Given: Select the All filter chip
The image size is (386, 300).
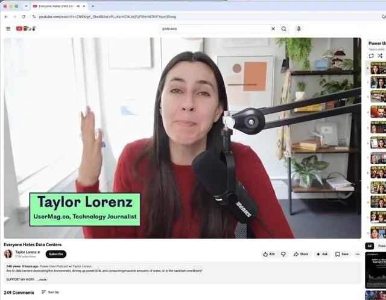Looking at the screenshot, I should pos(370,246).
